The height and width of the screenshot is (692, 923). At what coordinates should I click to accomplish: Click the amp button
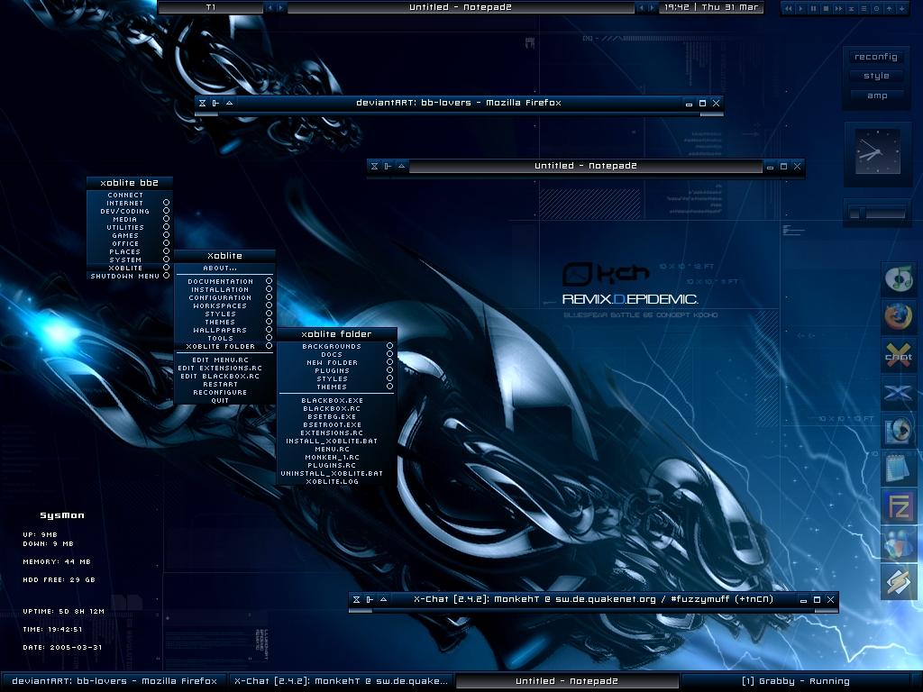pyautogui.click(x=876, y=96)
